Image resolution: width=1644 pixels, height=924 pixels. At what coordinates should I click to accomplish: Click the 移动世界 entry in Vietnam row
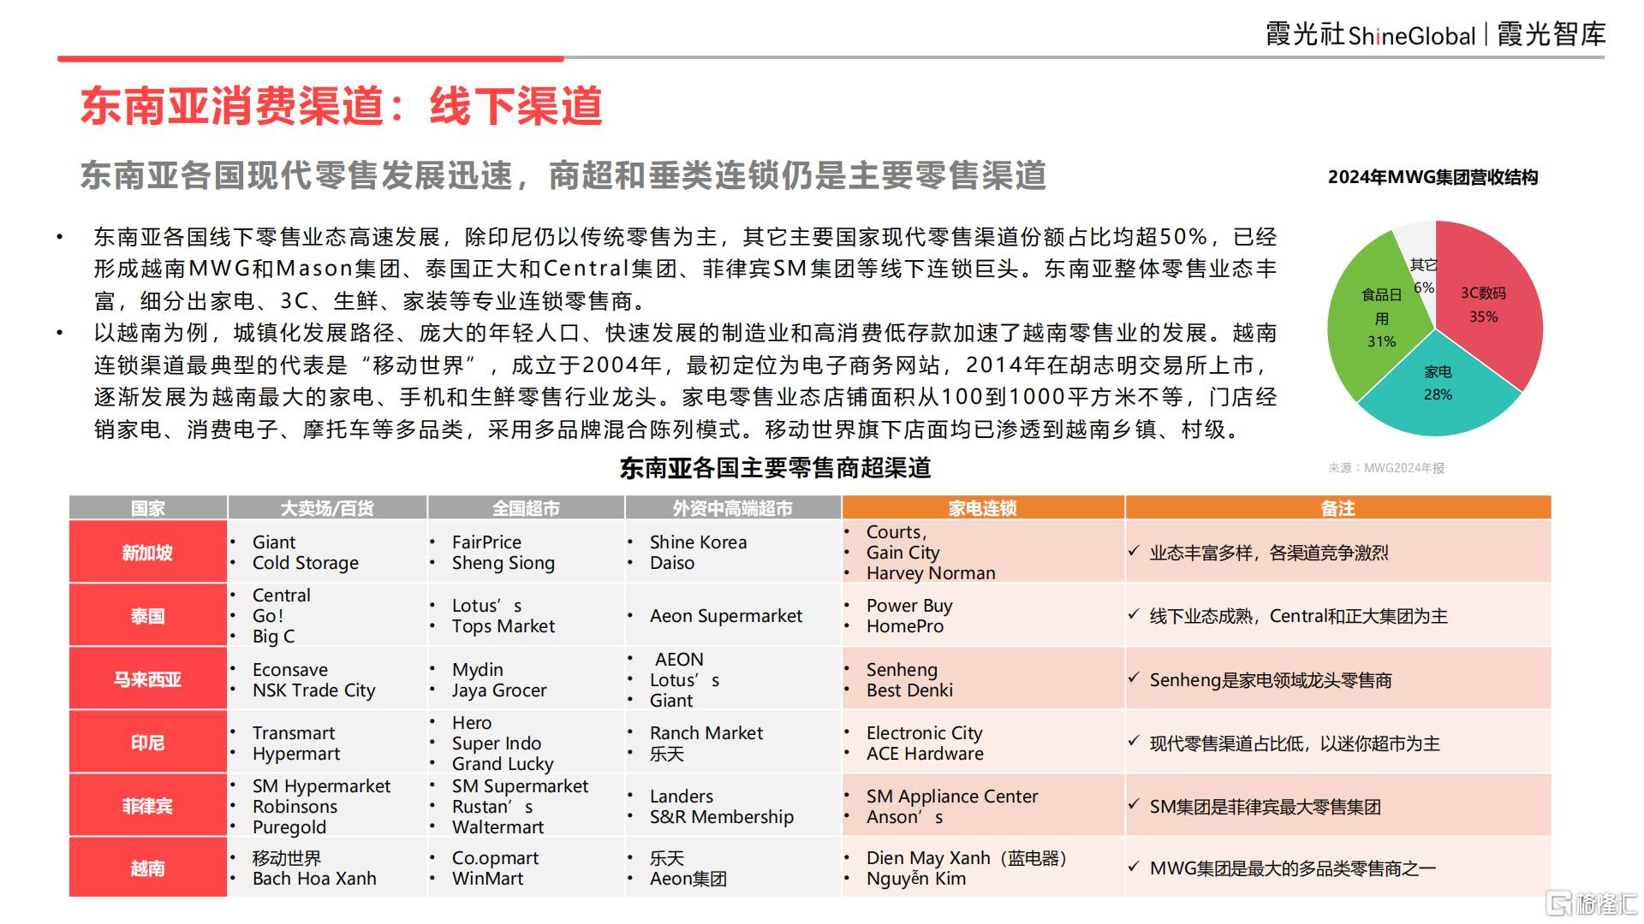285,857
